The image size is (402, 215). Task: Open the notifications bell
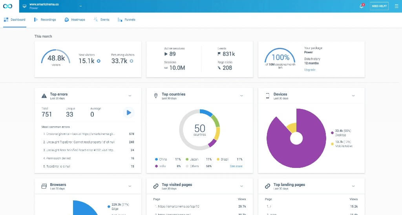click(x=362, y=6)
